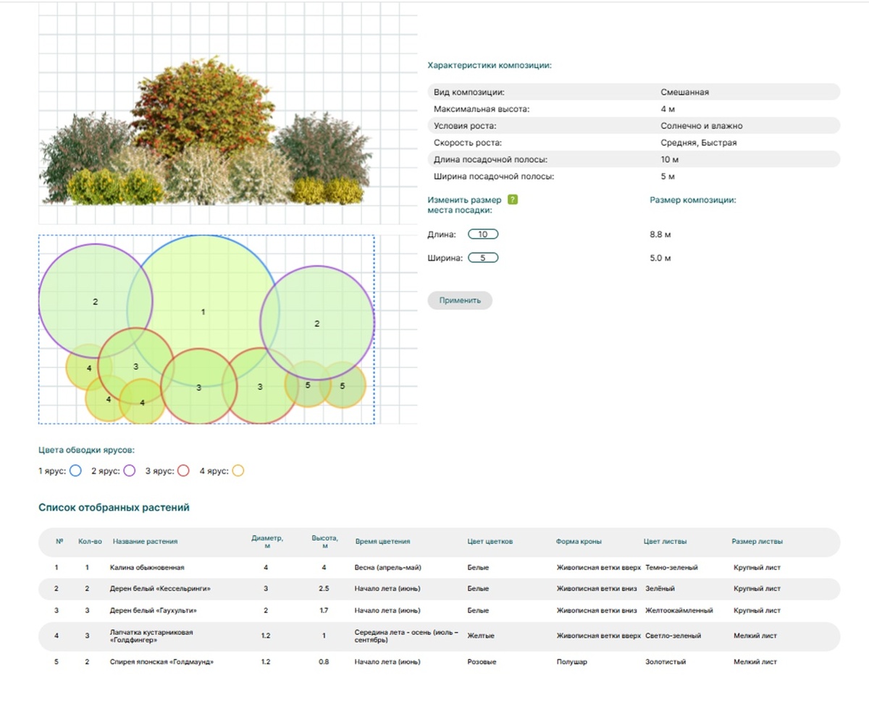Click the Цвет цветков column header

click(490, 542)
